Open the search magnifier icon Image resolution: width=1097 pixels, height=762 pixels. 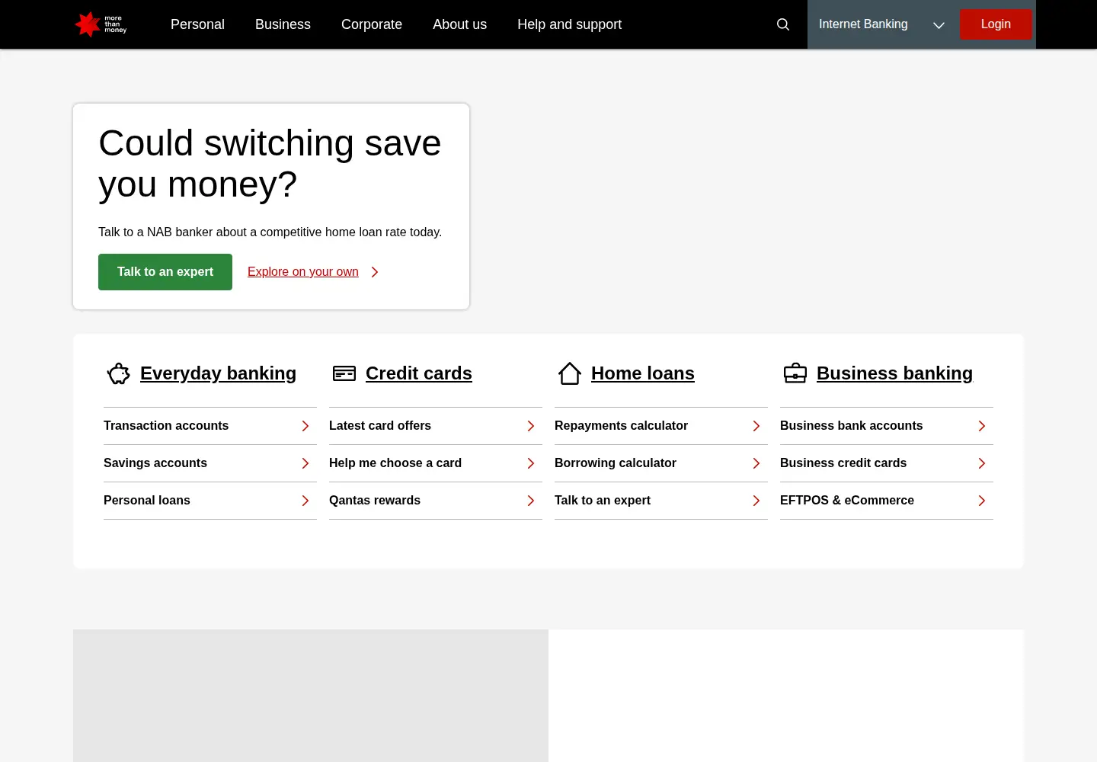782,24
